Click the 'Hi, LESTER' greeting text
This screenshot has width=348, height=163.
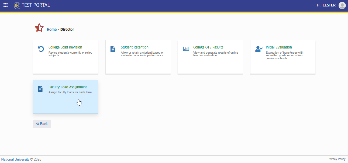pos(326,5)
